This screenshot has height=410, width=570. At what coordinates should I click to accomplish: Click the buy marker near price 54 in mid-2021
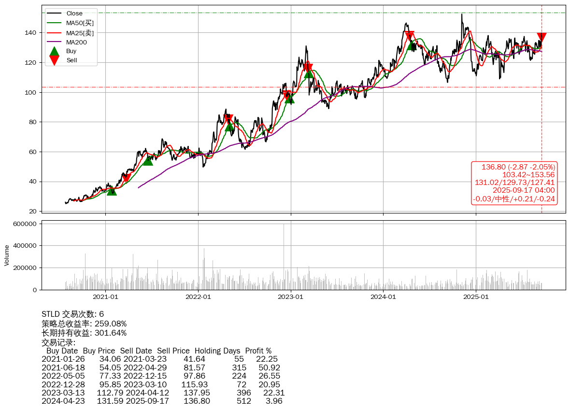pos(148,160)
